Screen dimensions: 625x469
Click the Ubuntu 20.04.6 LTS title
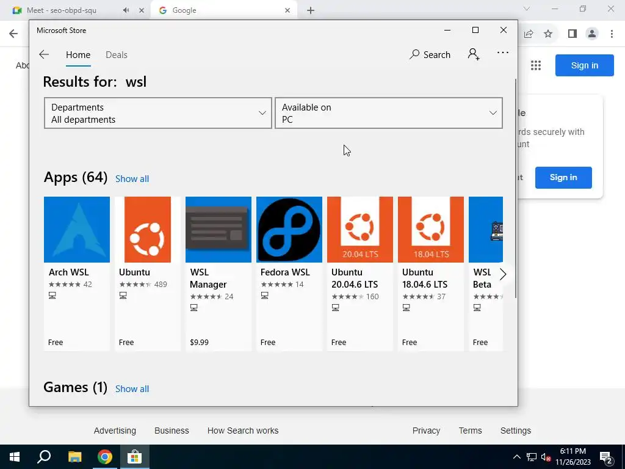point(355,278)
